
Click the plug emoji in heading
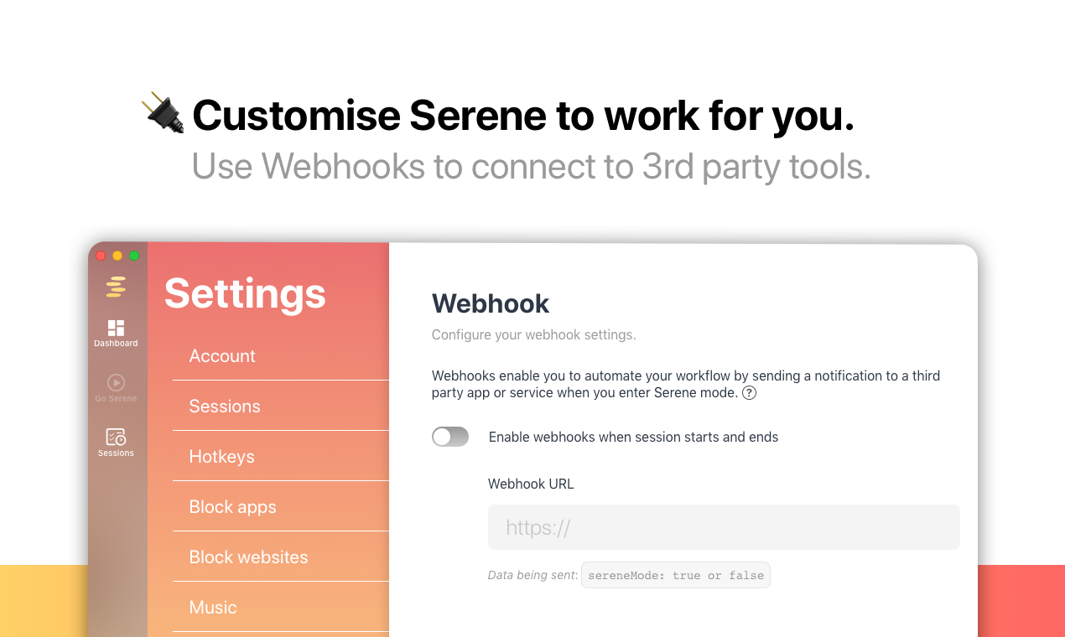point(163,113)
